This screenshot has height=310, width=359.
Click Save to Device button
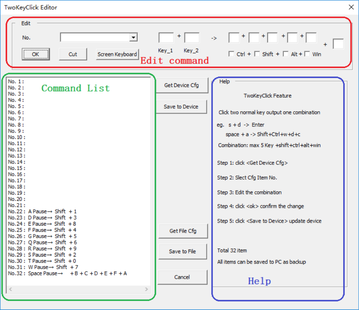(181, 107)
